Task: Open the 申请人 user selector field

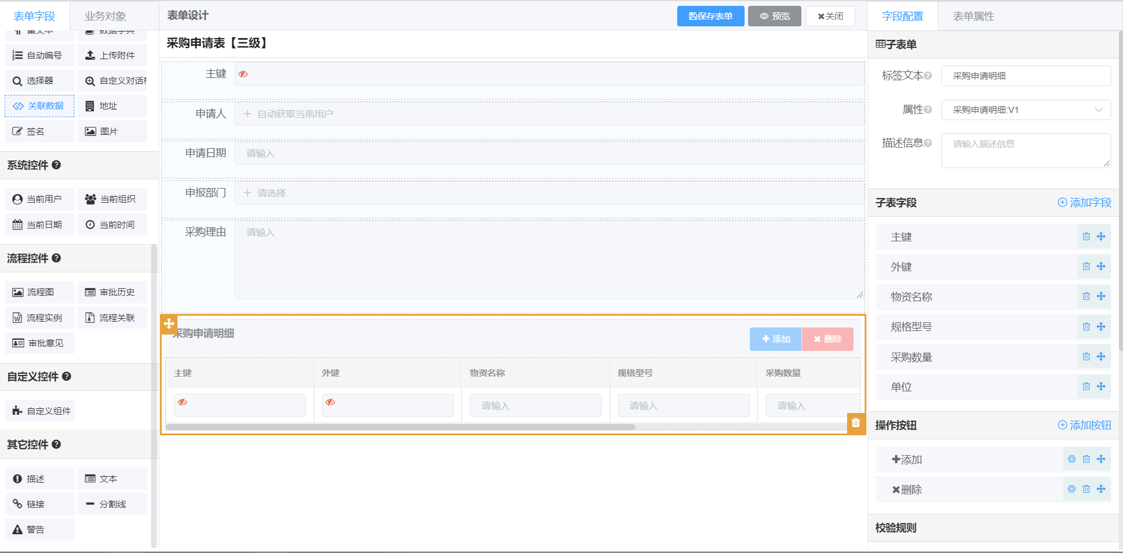Action: (x=549, y=114)
